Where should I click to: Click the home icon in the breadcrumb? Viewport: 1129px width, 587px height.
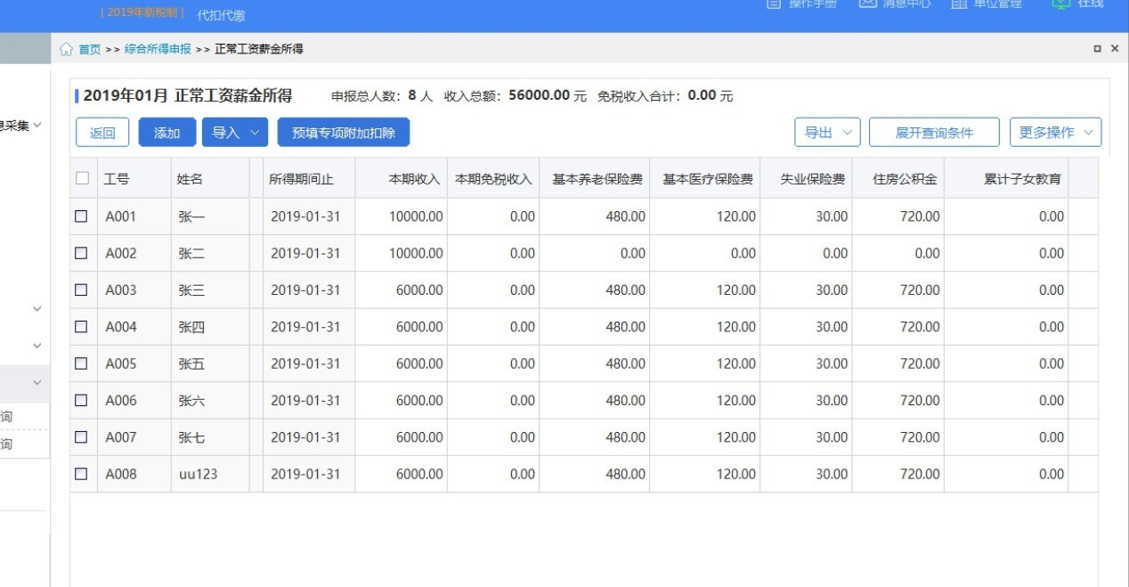[66, 49]
